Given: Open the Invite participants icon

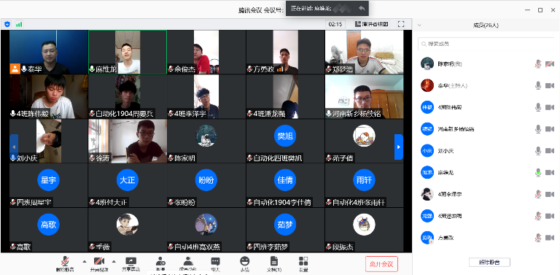Looking at the screenshot, I should pyautogui.click(x=160, y=263).
